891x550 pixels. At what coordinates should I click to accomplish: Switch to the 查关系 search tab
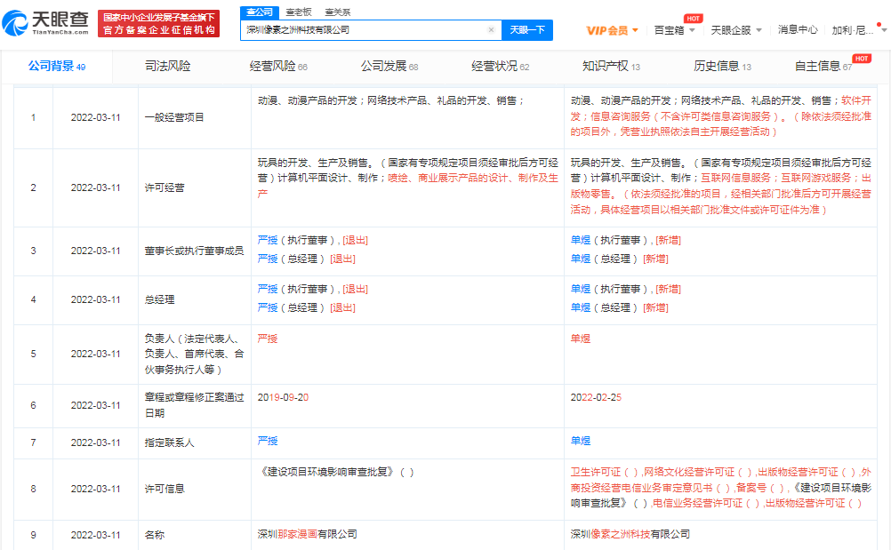[x=338, y=12]
